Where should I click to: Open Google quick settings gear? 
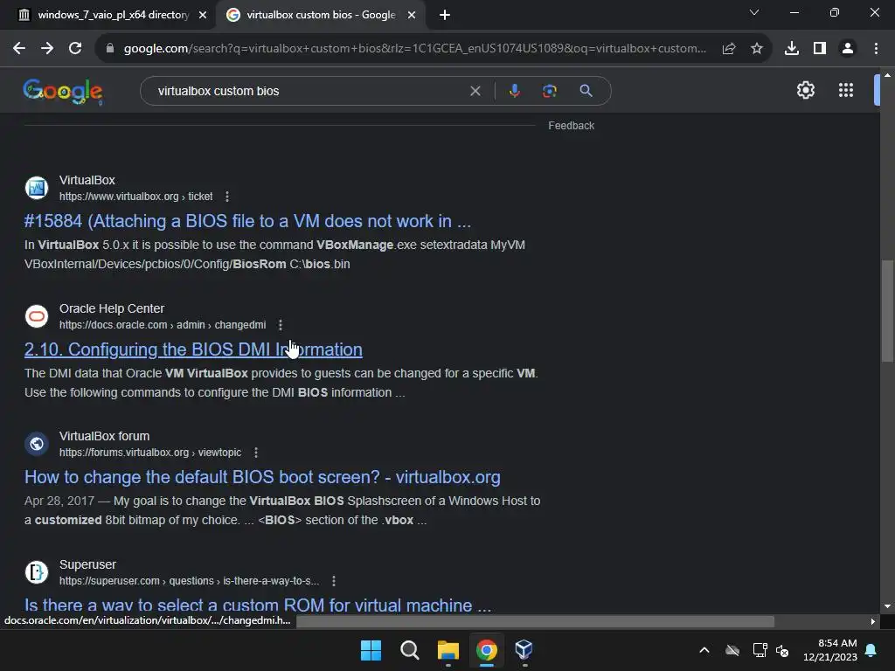pos(805,90)
